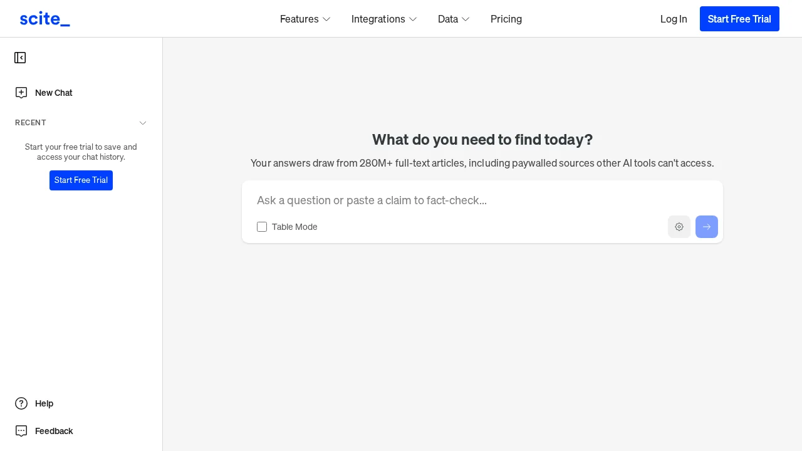Click Start Free Trial in sidebar
The height and width of the screenshot is (451, 802).
81,180
